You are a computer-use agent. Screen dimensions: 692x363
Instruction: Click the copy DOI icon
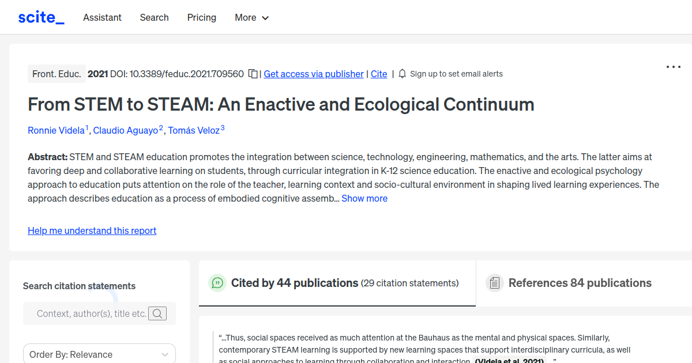(x=253, y=74)
